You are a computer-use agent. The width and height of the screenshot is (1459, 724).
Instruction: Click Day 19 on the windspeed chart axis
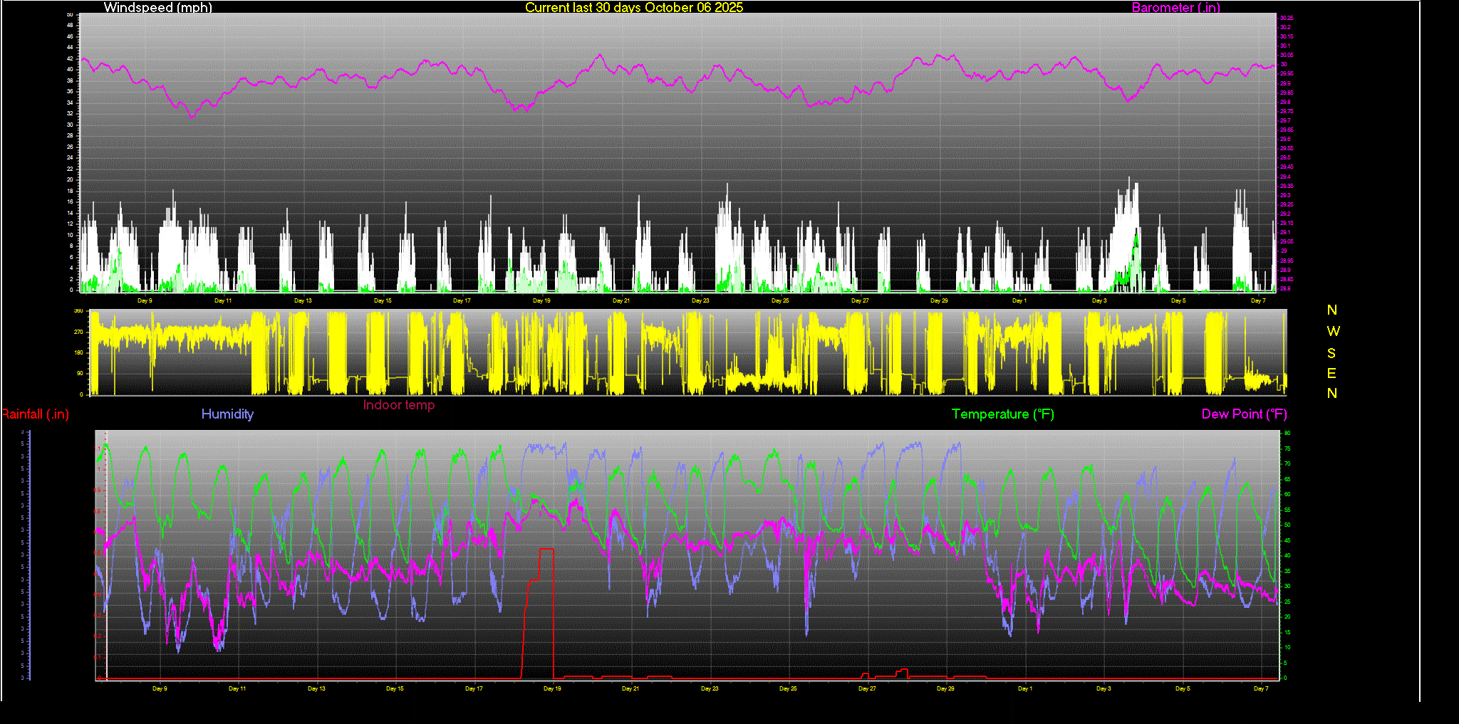[541, 301]
